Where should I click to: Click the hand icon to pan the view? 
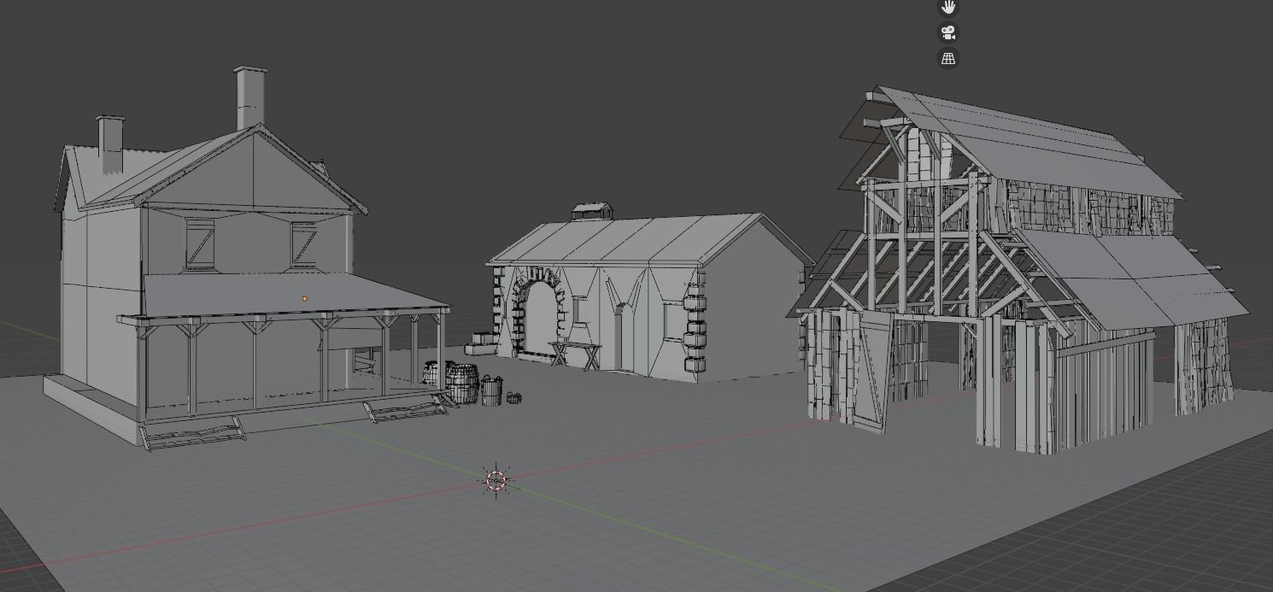[x=948, y=8]
